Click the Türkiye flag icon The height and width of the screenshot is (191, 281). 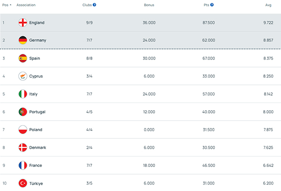23,183
